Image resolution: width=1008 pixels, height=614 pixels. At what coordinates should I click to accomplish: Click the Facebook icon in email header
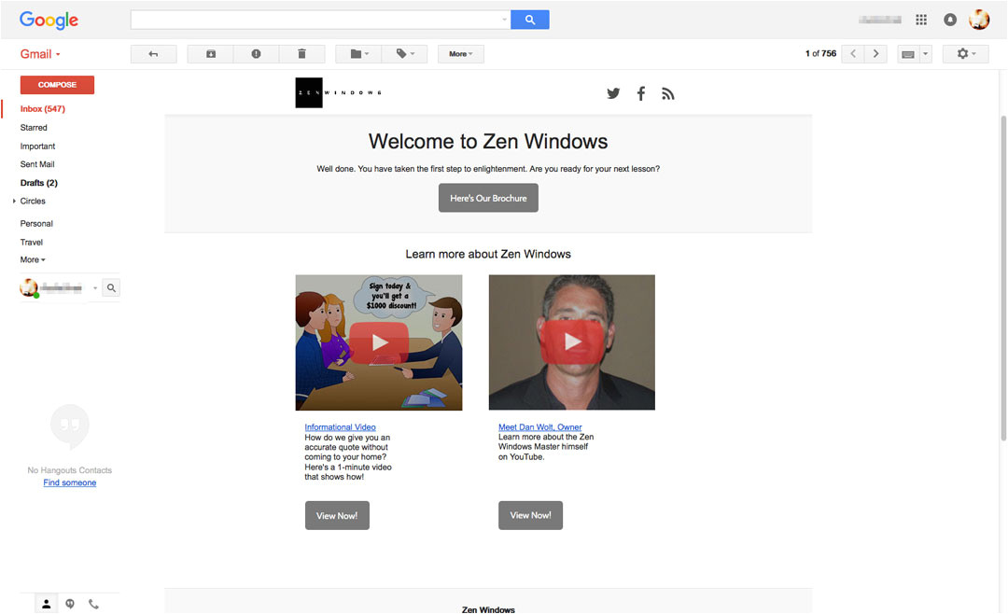point(641,93)
